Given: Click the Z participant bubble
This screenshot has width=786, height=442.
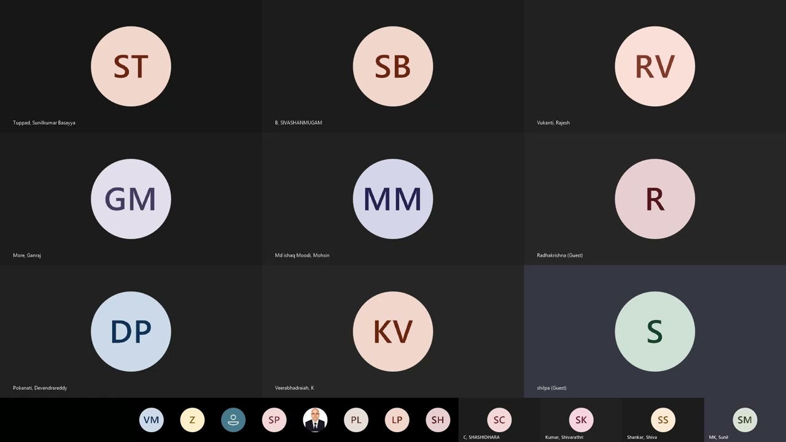Looking at the screenshot, I should [x=192, y=420].
